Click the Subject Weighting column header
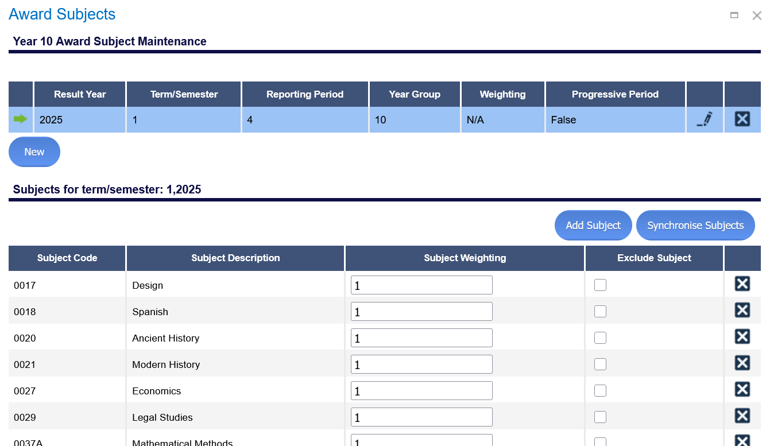The height and width of the screenshot is (446, 766). pyautogui.click(x=465, y=258)
